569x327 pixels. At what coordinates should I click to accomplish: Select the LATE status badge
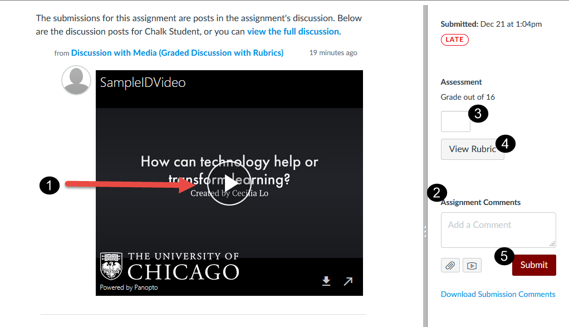pyautogui.click(x=454, y=40)
